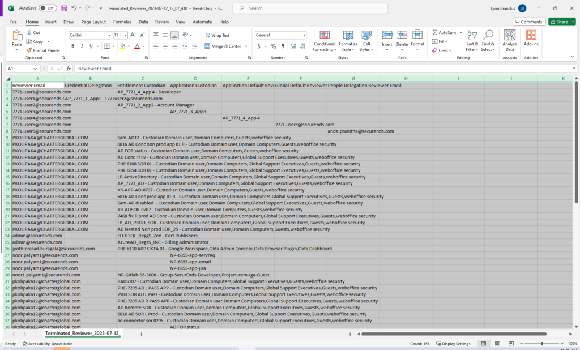Collapse the ribbon with chevron
Screen dimensions: 580x350
(572, 57)
